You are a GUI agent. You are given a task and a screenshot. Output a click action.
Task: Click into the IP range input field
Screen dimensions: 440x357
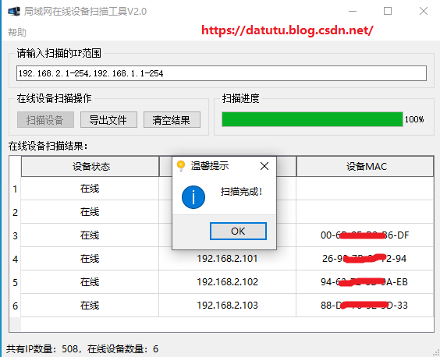click(x=222, y=73)
